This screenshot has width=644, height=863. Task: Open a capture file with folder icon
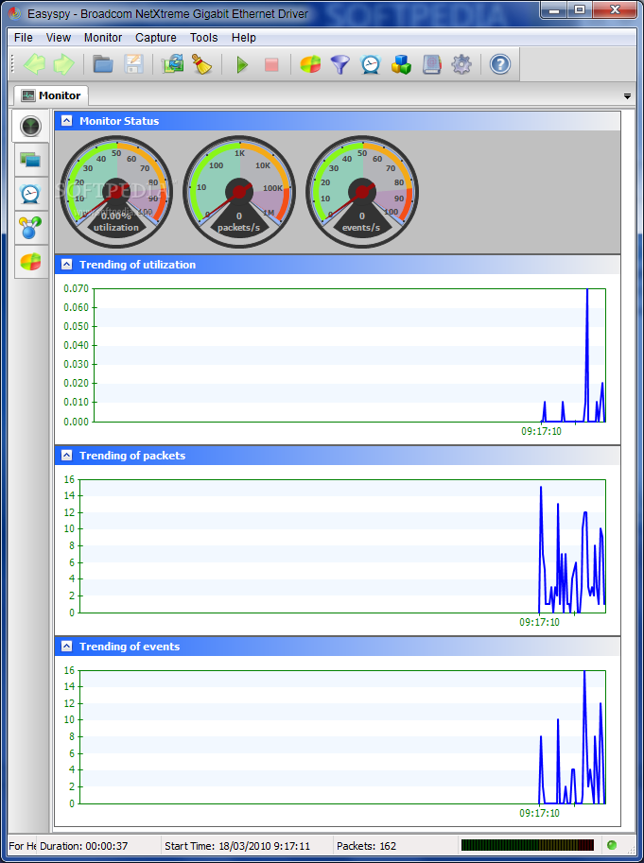103,64
